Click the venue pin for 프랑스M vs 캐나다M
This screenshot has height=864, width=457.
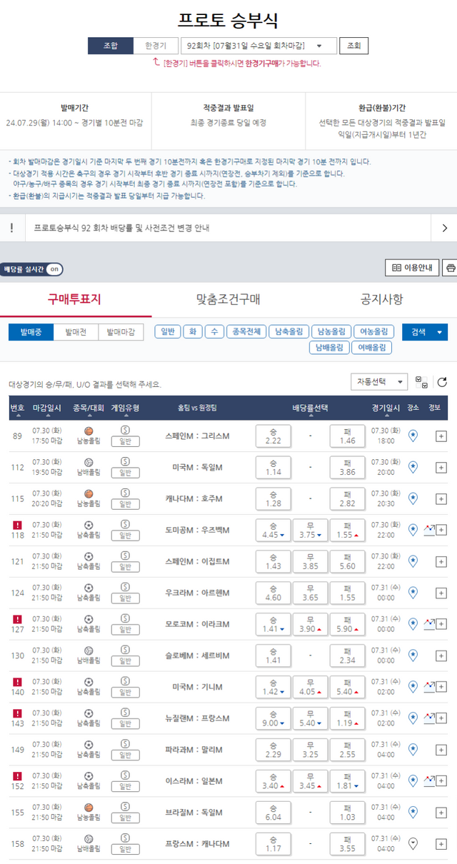413,843
